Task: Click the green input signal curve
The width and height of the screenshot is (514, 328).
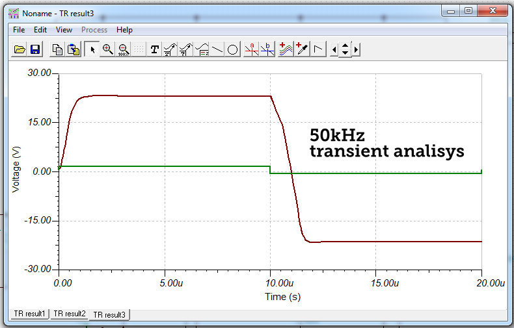Action: click(x=164, y=166)
